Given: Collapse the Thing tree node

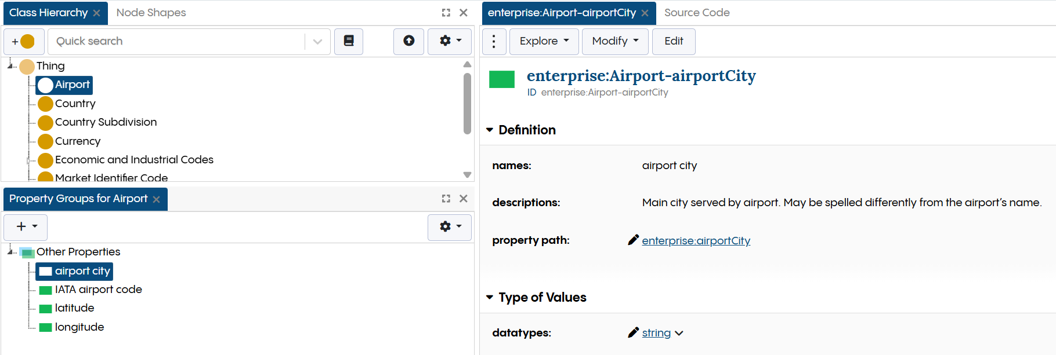Looking at the screenshot, I should coord(11,65).
